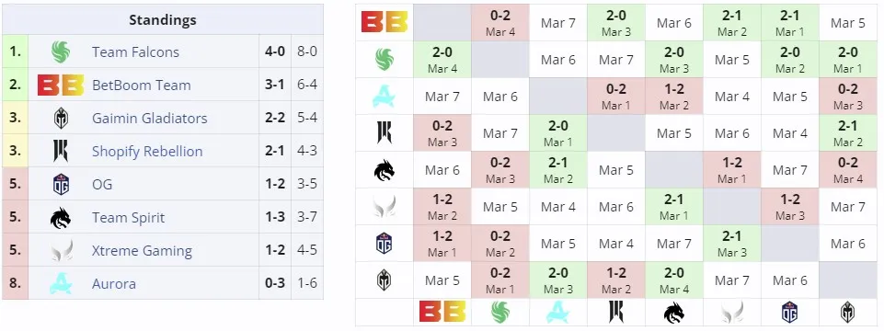Viewport: 884px width, 331px height.
Task: Click OG logo in standings list
Action: tap(61, 185)
